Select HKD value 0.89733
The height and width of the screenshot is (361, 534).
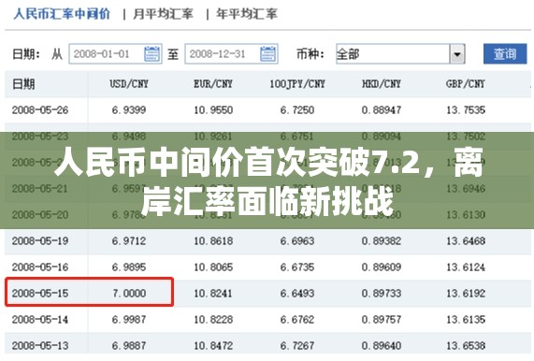tap(382, 294)
